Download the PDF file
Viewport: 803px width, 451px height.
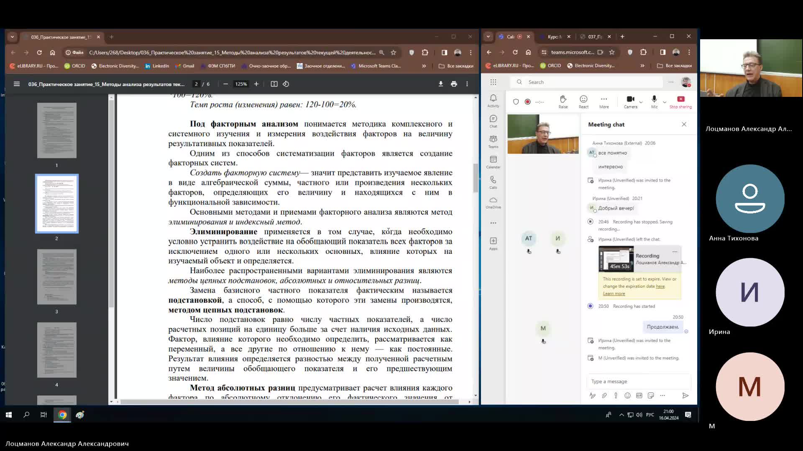[x=441, y=84]
